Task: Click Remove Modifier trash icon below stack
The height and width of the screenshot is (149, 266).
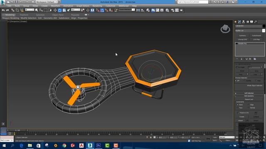Action: (x=250, y=59)
